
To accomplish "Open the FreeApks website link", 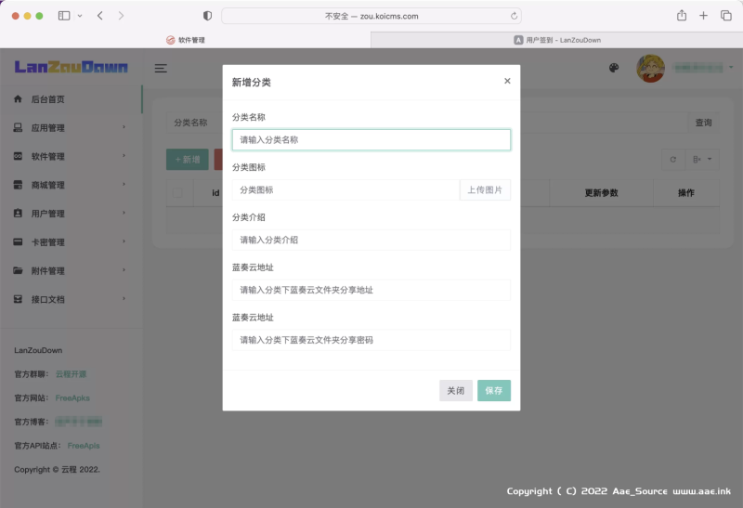I will (x=72, y=398).
